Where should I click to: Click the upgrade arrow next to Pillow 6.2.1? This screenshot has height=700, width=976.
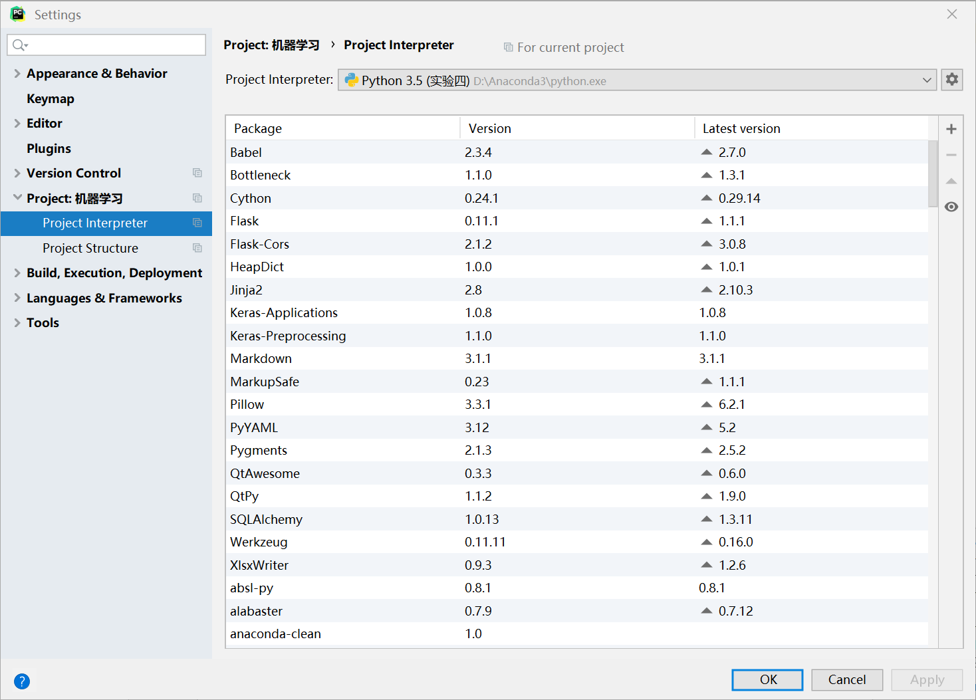coord(707,404)
